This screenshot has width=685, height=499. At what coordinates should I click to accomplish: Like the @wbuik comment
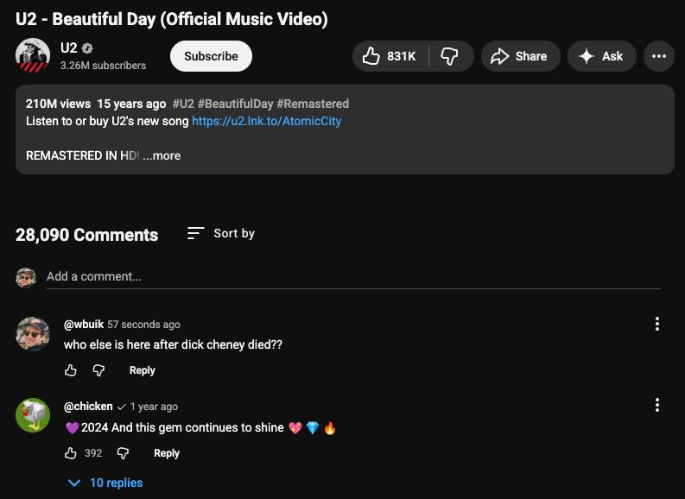coord(71,370)
